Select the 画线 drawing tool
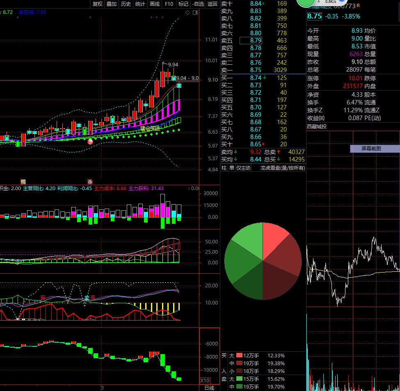The image size is (400, 391). point(155,4)
